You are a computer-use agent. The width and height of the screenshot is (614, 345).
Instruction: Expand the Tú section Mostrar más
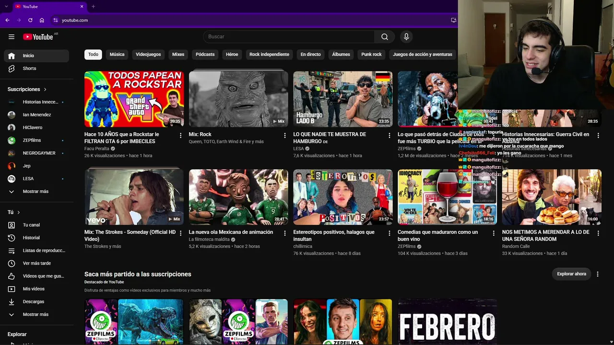pyautogui.click(x=36, y=314)
